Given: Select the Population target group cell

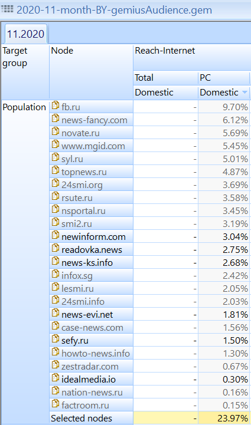Looking at the screenshot, I should tap(24, 107).
